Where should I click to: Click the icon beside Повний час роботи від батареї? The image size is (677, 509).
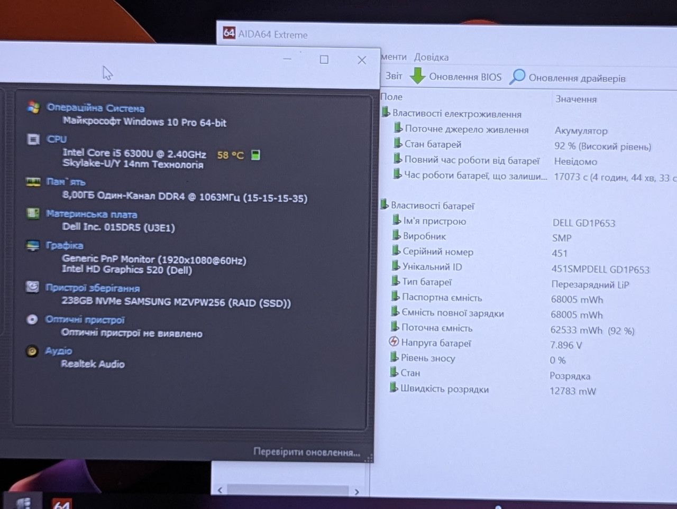pos(397,159)
